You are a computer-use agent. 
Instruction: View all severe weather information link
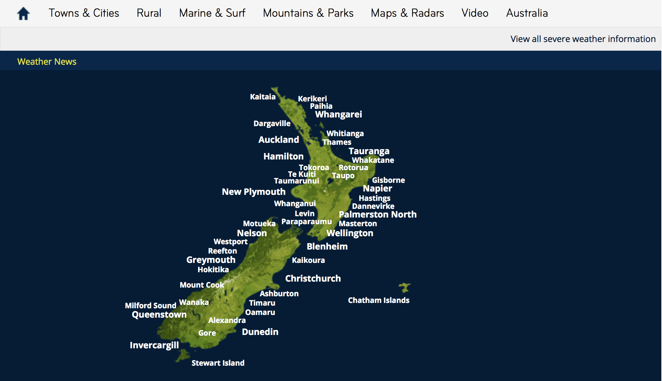tap(583, 39)
